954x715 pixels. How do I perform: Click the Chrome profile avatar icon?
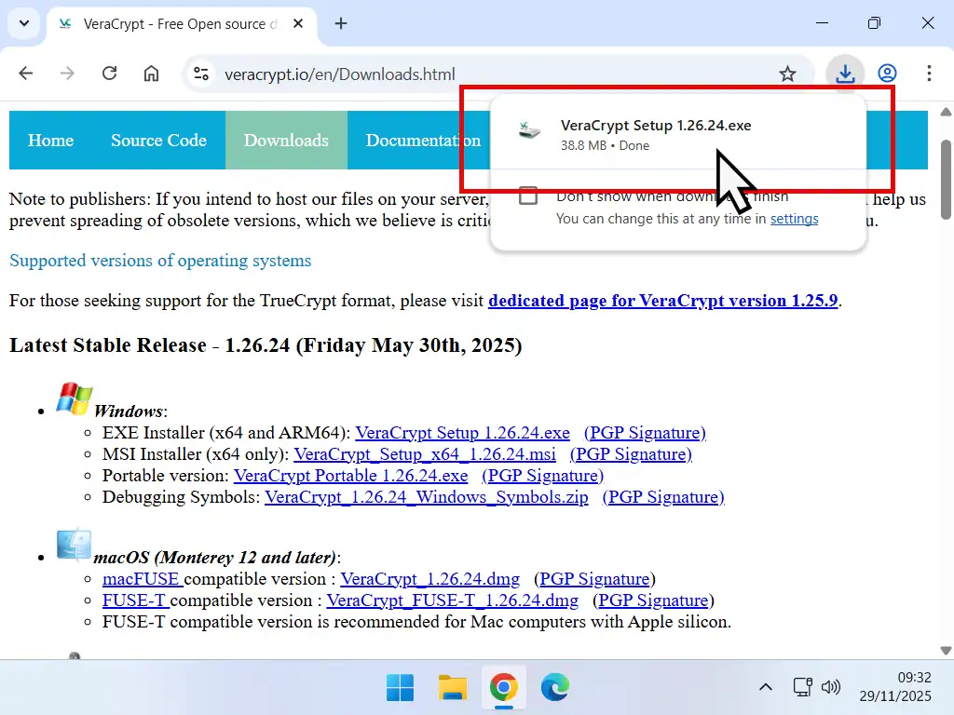887,73
